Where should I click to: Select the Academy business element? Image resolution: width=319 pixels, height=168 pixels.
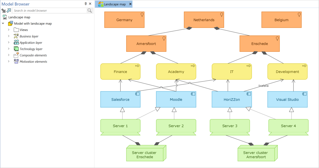click(x=176, y=72)
